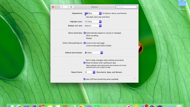
Task: Click the 'Highlight color:' label
Action: point(76,22)
